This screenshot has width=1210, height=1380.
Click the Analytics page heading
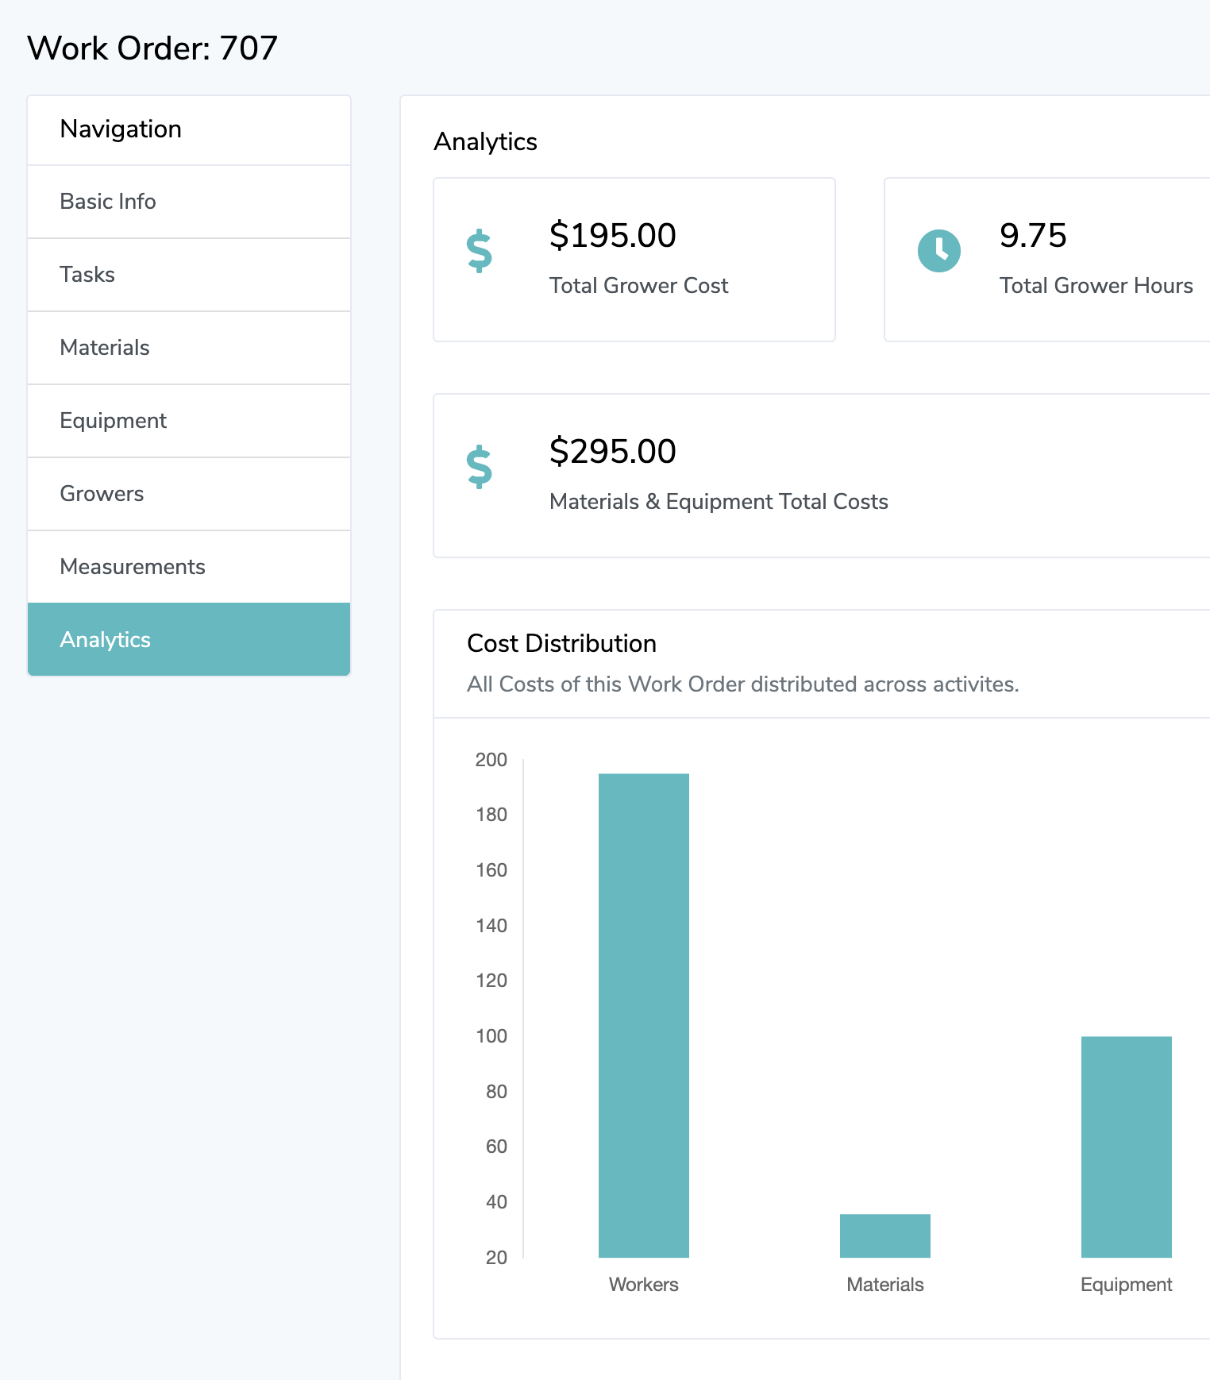485,141
